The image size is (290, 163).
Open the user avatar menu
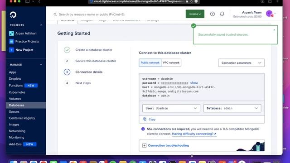pos(270,14)
